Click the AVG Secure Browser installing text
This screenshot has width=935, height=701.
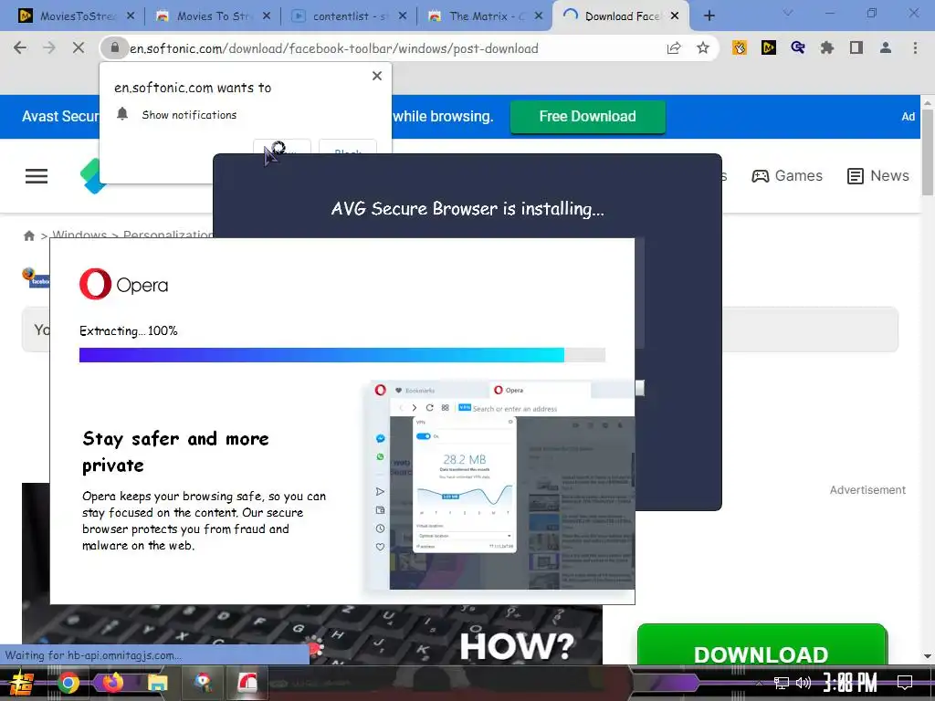click(x=467, y=209)
